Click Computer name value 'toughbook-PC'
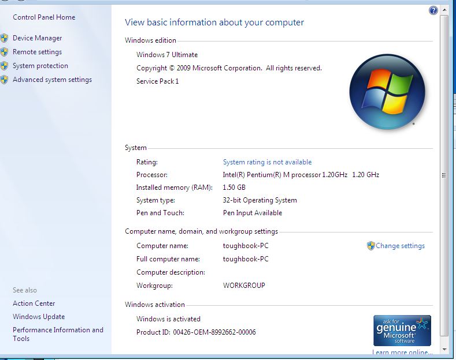456x360 pixels. (246, 246)
